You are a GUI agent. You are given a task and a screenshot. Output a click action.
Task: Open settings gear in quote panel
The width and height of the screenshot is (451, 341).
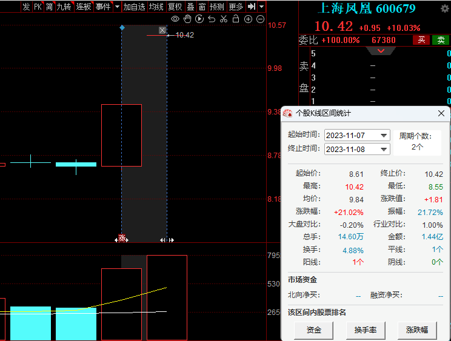445,8
